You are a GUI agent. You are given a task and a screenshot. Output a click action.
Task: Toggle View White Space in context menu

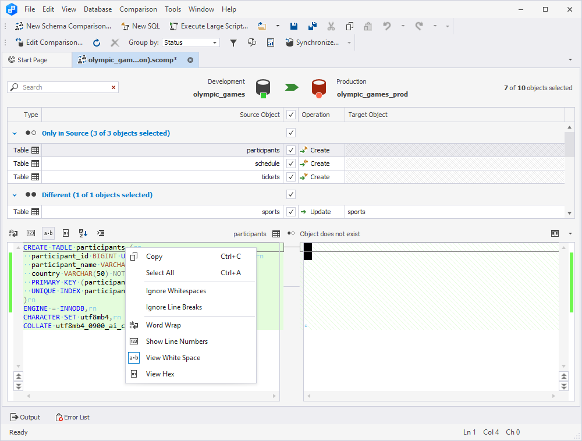pyautogui.click(x=191, y=358)
